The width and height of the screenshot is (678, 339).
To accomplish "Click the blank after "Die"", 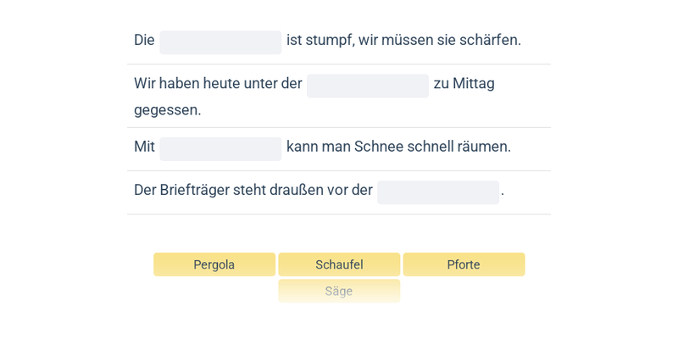I will [x=220, y=42].
